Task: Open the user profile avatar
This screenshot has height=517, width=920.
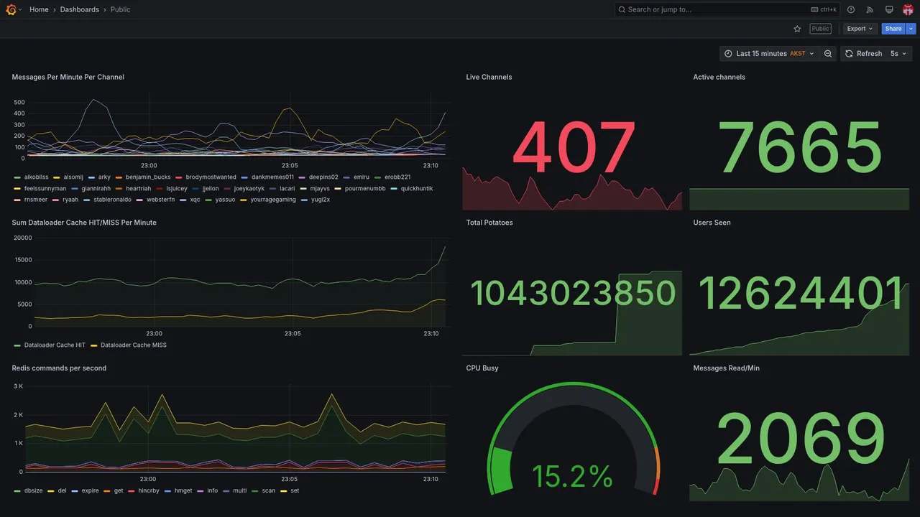Action: point(908,9)
